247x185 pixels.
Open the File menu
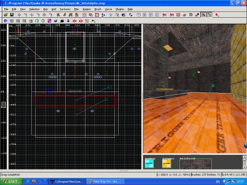tap(6, 9)
